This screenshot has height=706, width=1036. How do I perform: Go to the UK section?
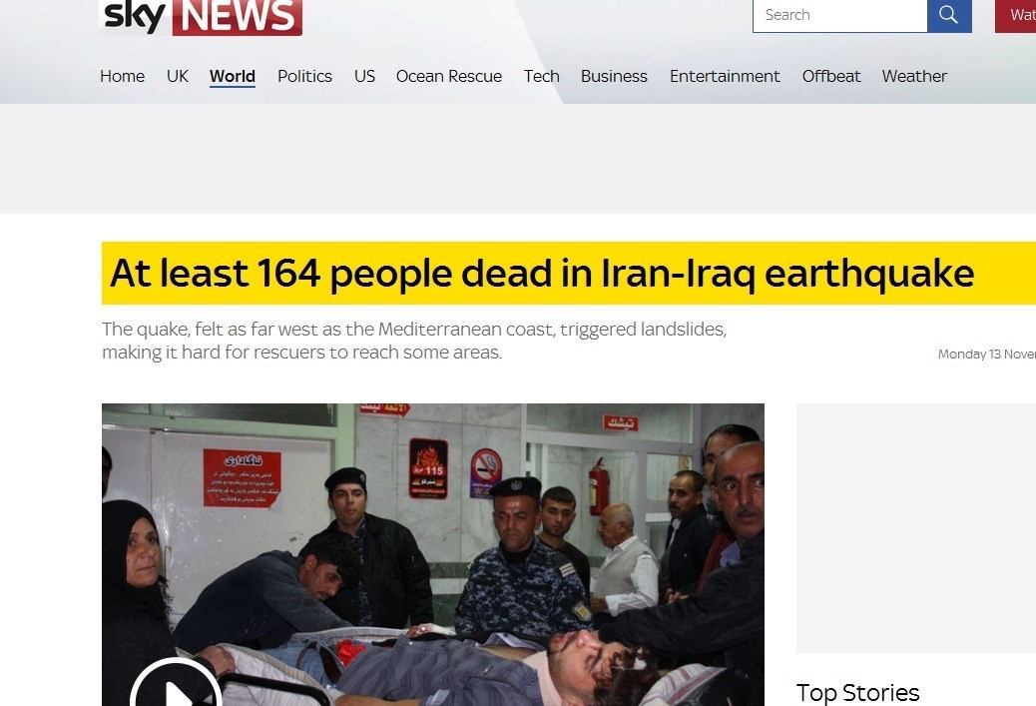[177, 76]
